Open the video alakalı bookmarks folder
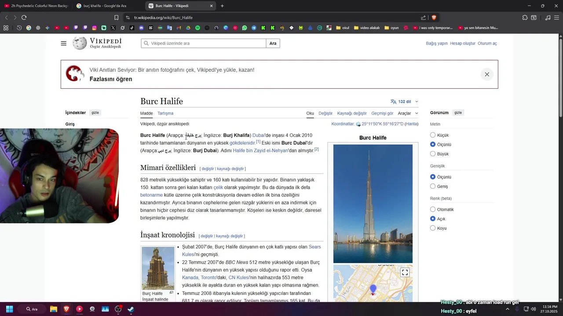 (x=366, y=28)
